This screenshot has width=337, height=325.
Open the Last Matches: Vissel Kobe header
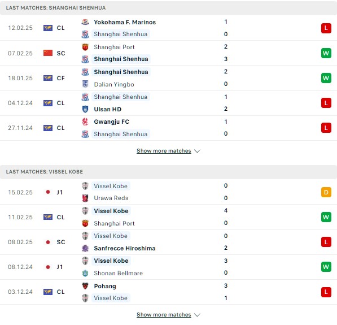[168, 172]
